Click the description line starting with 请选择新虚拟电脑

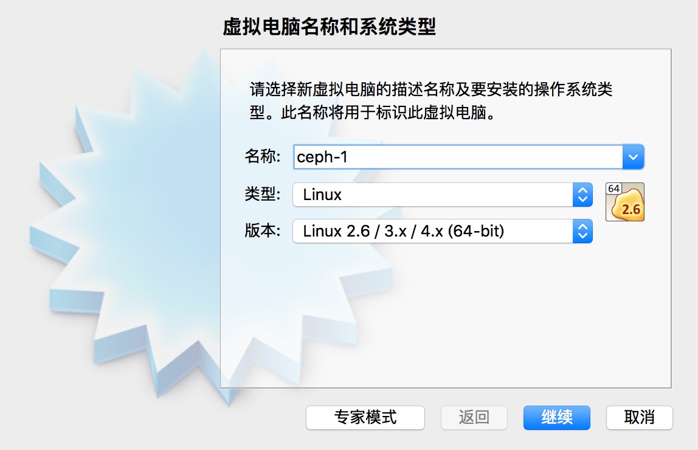(431, 89)
